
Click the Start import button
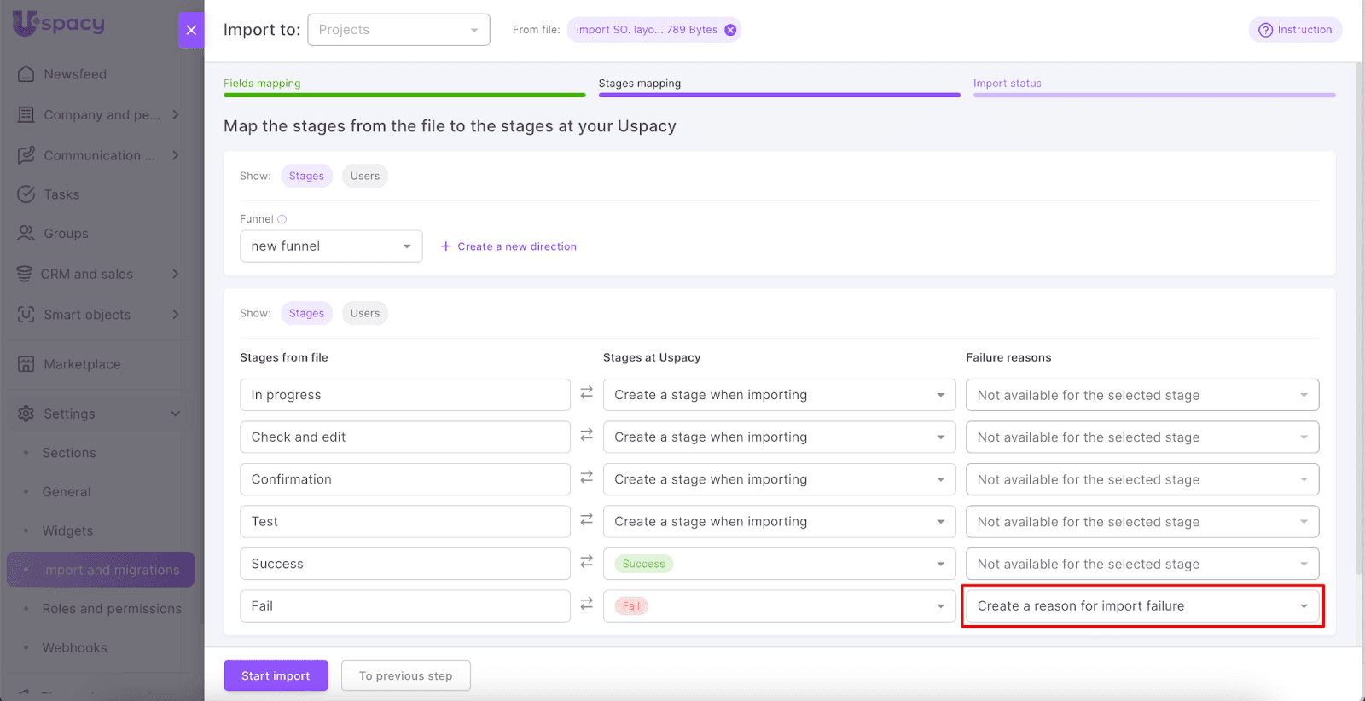(276, 675)
